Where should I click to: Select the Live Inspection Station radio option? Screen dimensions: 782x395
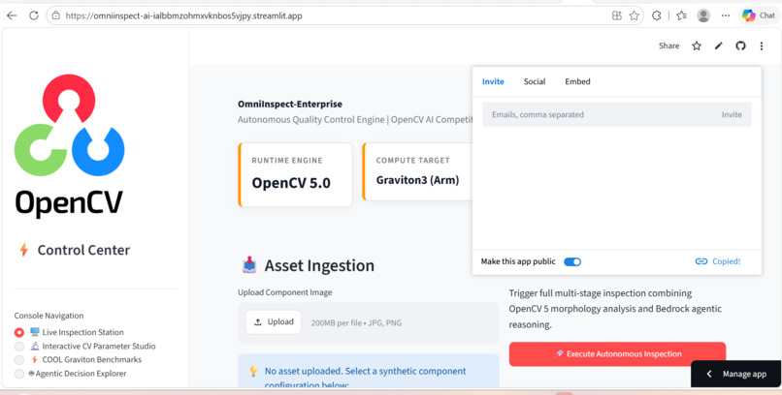coord(19,332)
